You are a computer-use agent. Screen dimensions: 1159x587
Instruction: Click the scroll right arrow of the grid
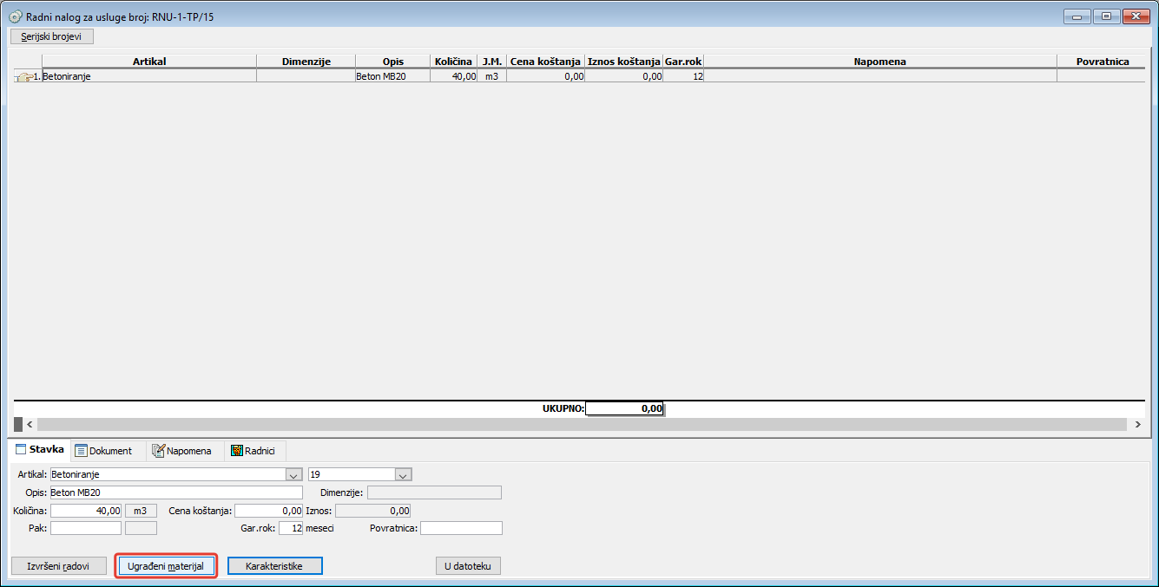point(1137,424)
